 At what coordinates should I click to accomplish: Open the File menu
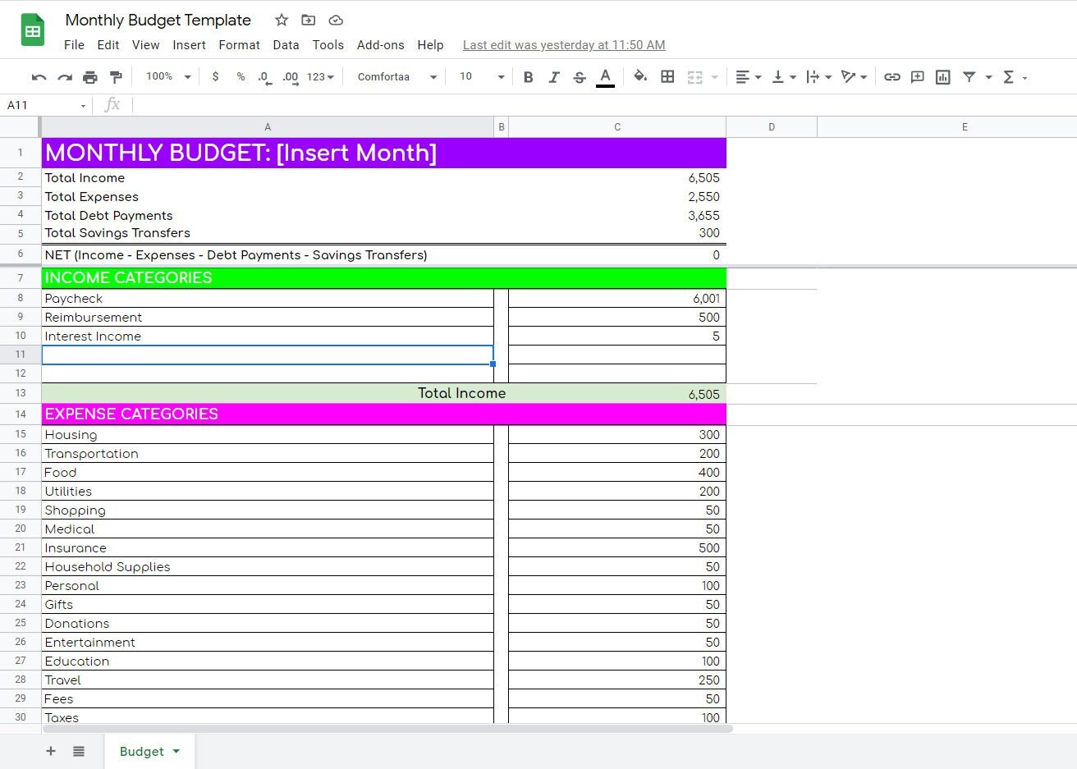click(74, 45)
